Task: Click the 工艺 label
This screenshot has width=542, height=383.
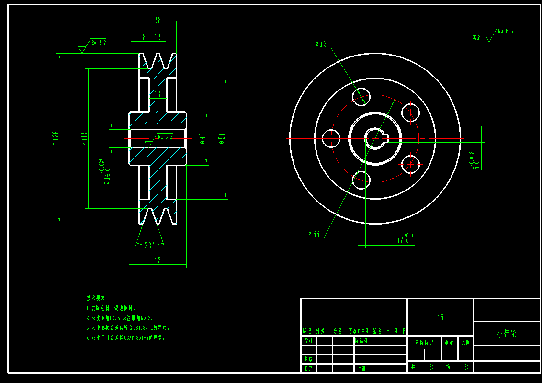Action: click(x=308, y=369)
